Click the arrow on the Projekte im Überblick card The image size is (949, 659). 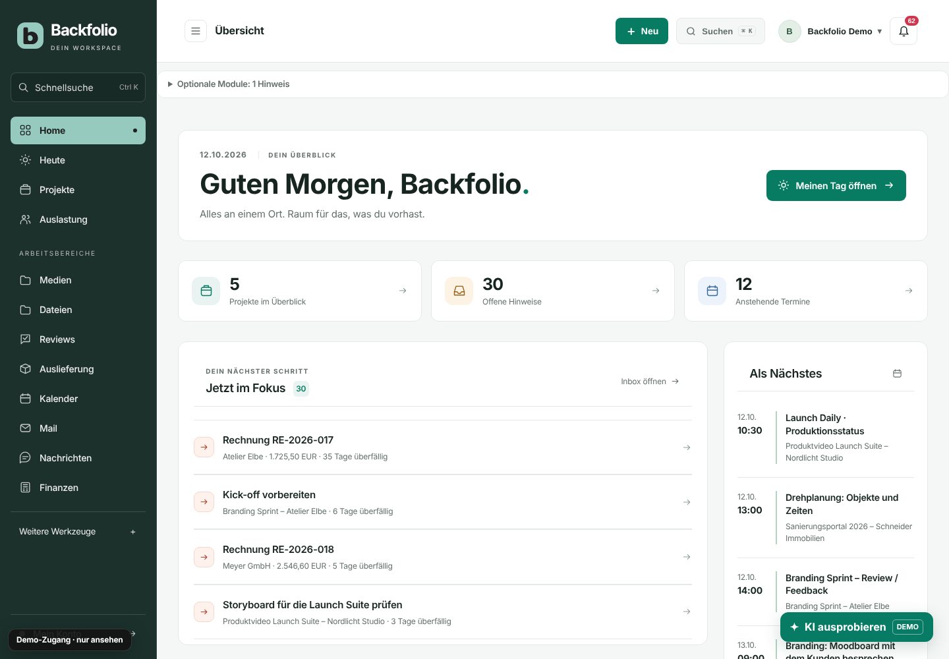403,291
